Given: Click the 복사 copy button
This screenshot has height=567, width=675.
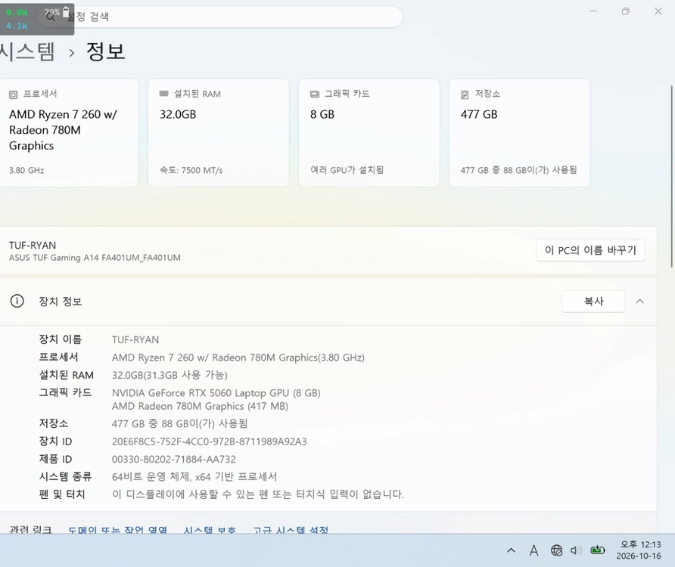Looking at the screenshot, I should tap(593, 302).
